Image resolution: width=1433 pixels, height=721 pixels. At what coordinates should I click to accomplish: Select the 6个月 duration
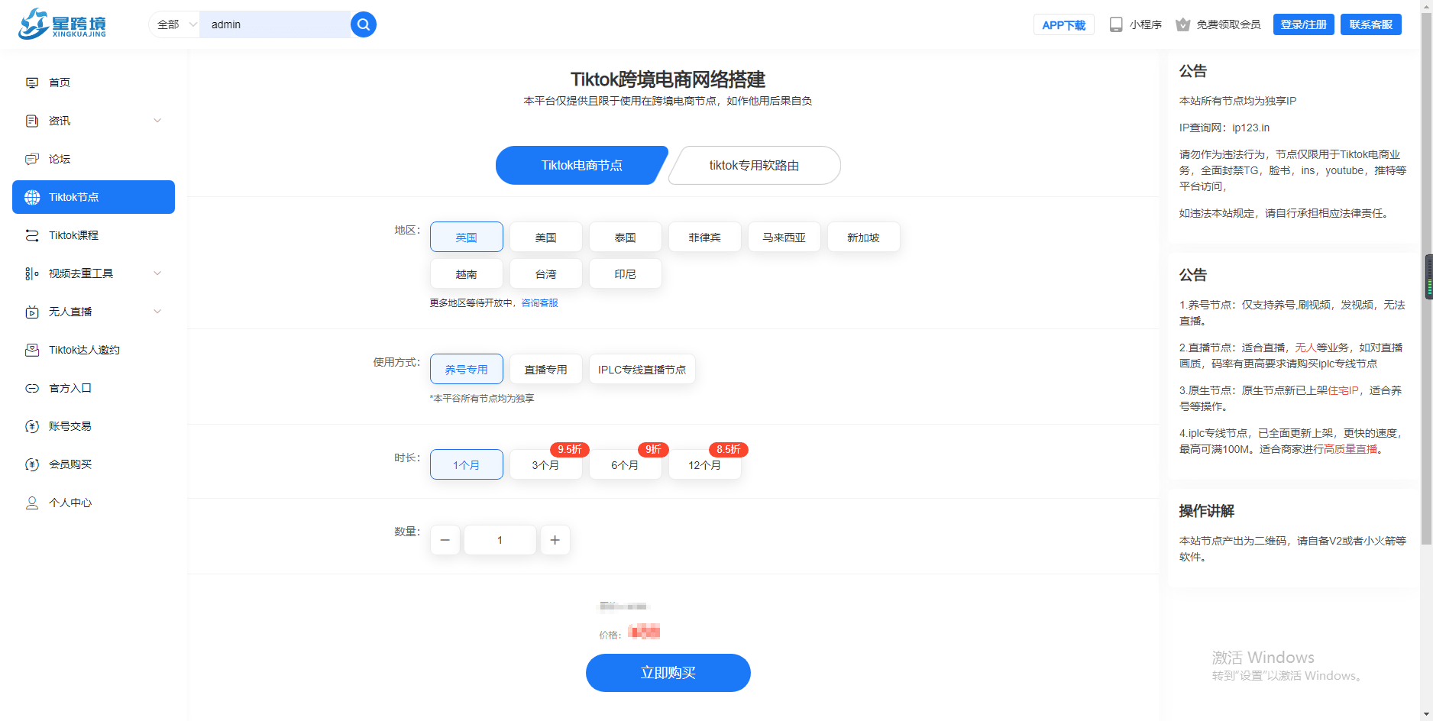[x=626, y=464]
